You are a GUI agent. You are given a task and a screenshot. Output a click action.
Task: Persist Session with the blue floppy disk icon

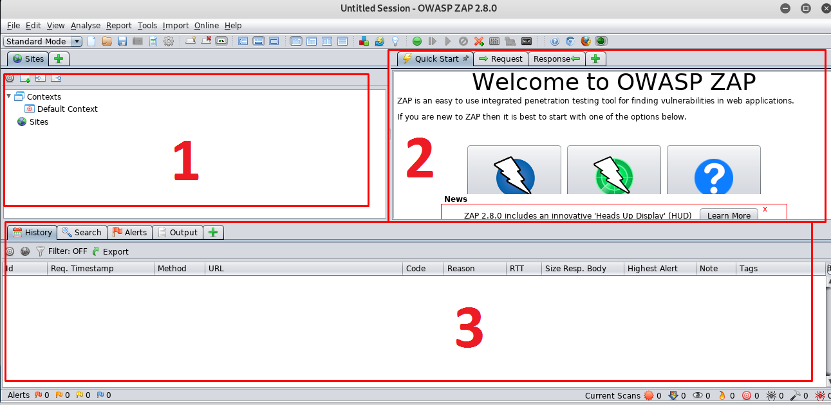(122, 41)
